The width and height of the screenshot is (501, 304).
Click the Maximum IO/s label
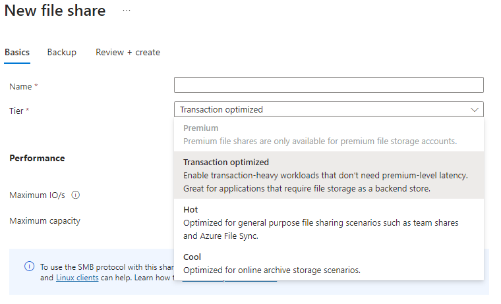click(x=37, y=195)
